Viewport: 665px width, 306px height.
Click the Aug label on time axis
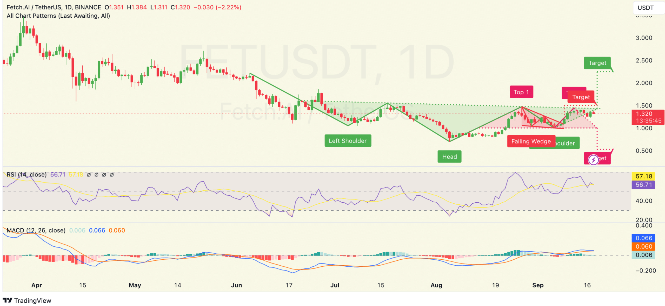(x=436, y=285)
